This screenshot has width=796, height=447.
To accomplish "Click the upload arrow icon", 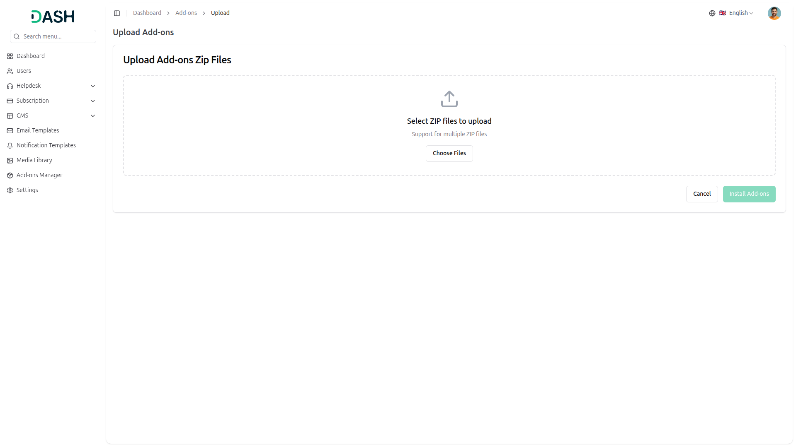I will click(449, 99).
